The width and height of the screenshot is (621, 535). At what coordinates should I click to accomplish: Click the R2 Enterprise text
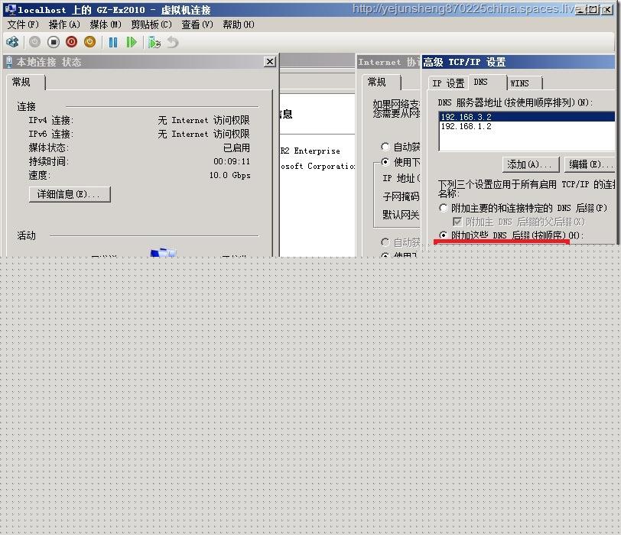tap(310, 151)
